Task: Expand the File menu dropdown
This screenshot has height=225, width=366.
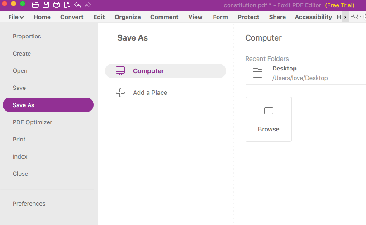Action: coord(16,17)
